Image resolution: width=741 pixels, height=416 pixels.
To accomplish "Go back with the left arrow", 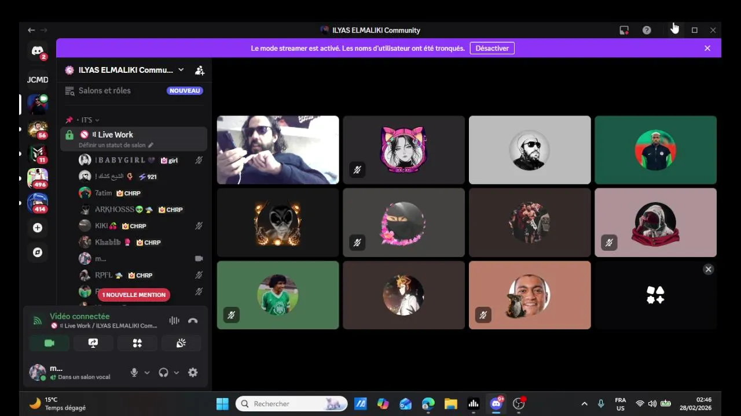I will (31, 30).
